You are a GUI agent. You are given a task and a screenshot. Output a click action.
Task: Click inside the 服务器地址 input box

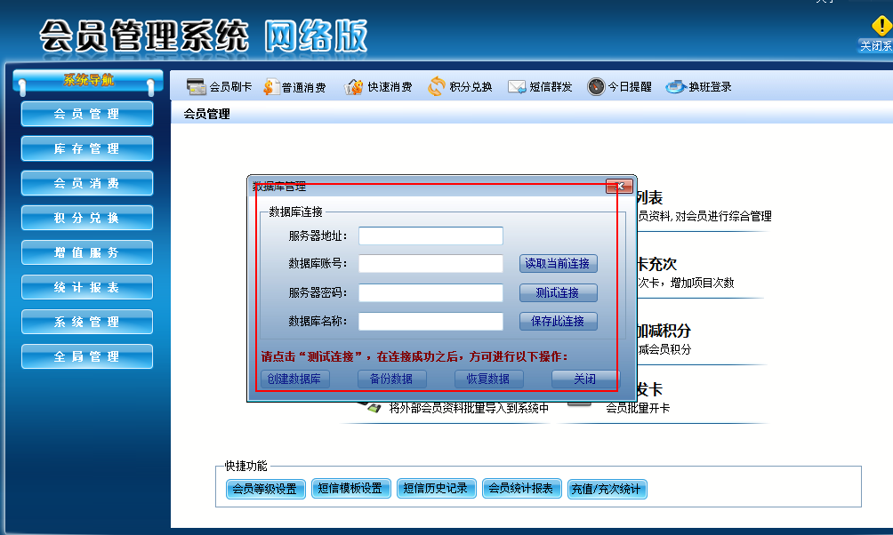tap(430, 236)
